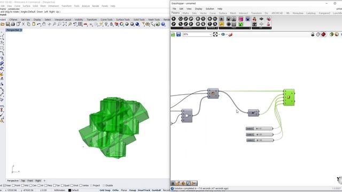Add a new viewport tab with plus button
Screen dimensions: 342x192
pyautogui.click(x=44, y=181)
